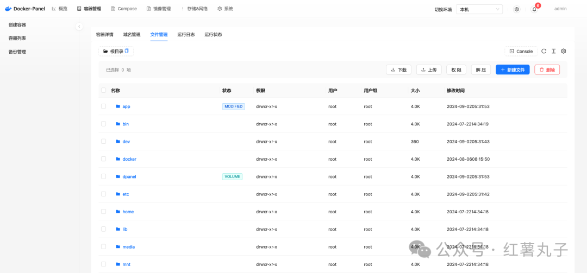Check the bin row checkbox
The image size is (587, 273).
click(104, 124)
